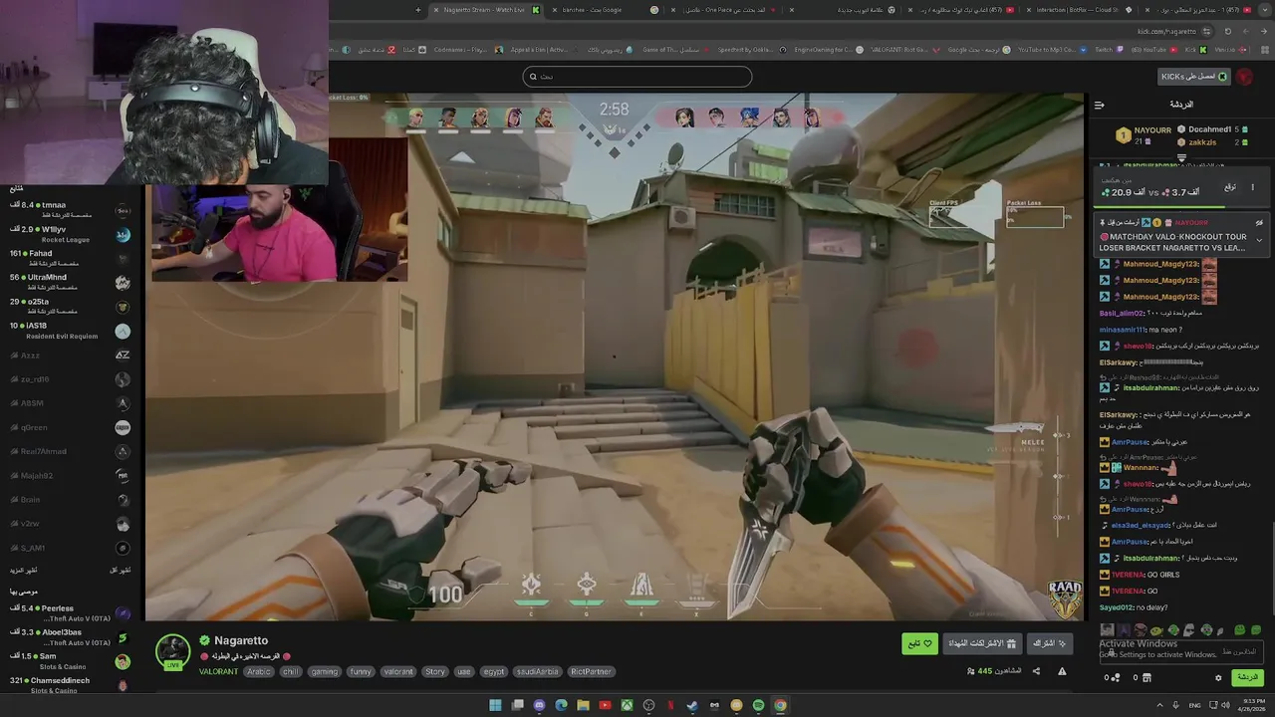The height and width of the screenshot is (717, 1275).
Task: Select the egypt tag
Action: pos(494,671)
